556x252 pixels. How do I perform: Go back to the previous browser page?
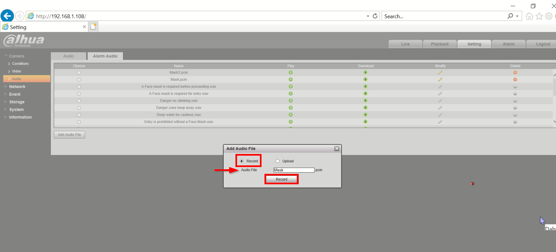tap(7, 16)
